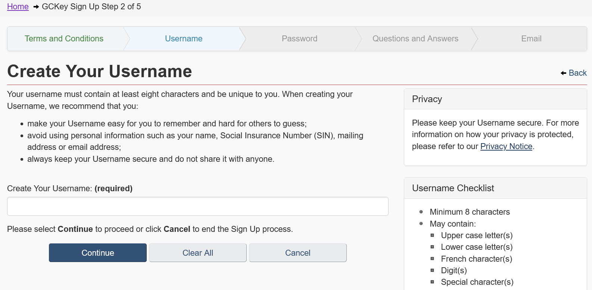Click the 'Lower case letter(s)' checklist item
592x290 pixels.
pyautogui.click(x=477, y=247)
